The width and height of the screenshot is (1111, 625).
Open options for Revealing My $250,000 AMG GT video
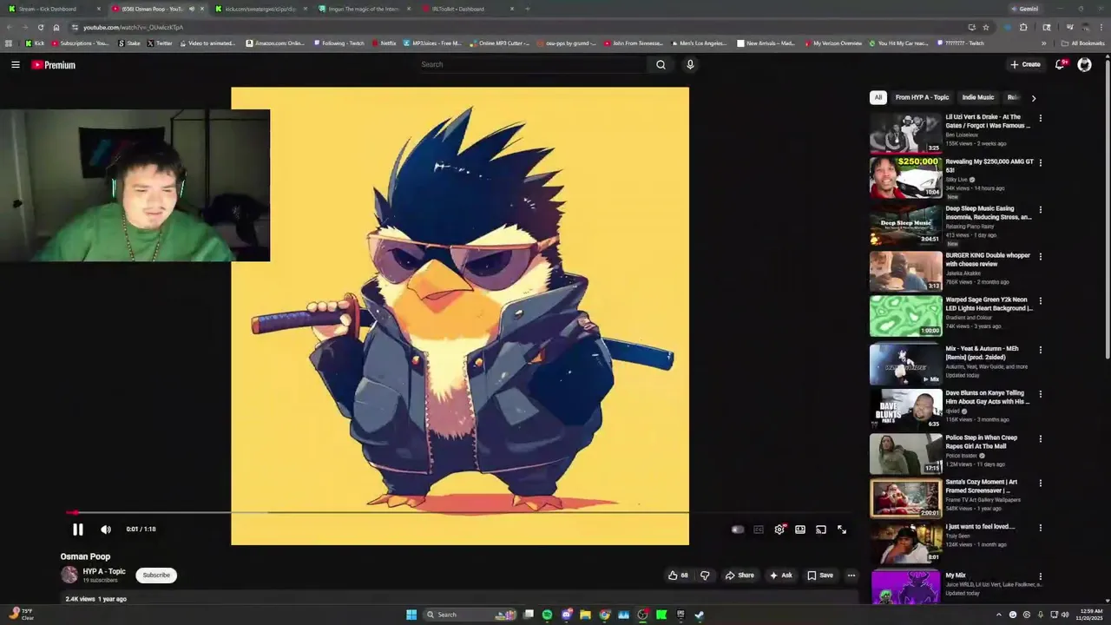1041,162
